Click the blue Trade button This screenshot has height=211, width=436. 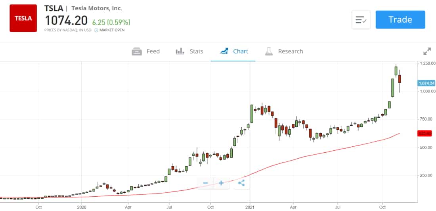400,19
